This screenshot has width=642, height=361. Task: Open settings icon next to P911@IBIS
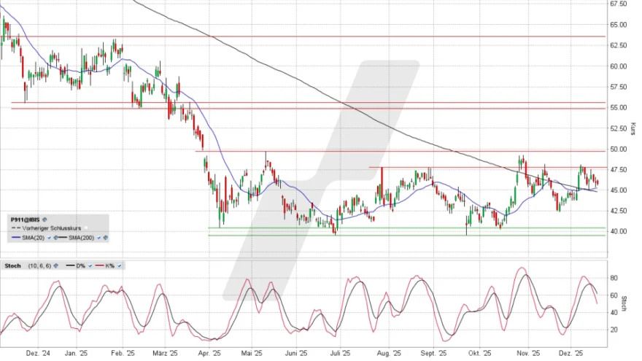45,220
